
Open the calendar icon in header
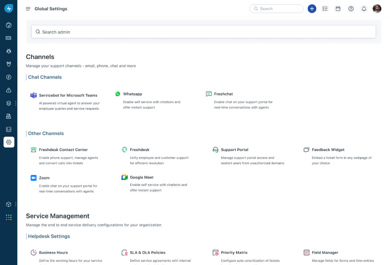pos(338,9)
